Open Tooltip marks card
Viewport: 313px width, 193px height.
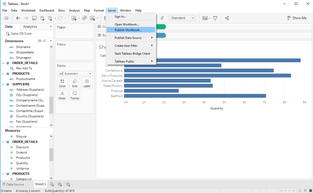pyautogui.click(x=75, y=95)
